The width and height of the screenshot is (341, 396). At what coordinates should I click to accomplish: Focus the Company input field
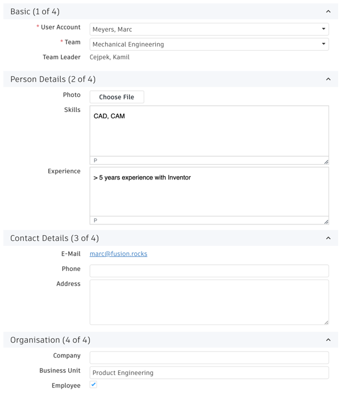click(209, 357)
